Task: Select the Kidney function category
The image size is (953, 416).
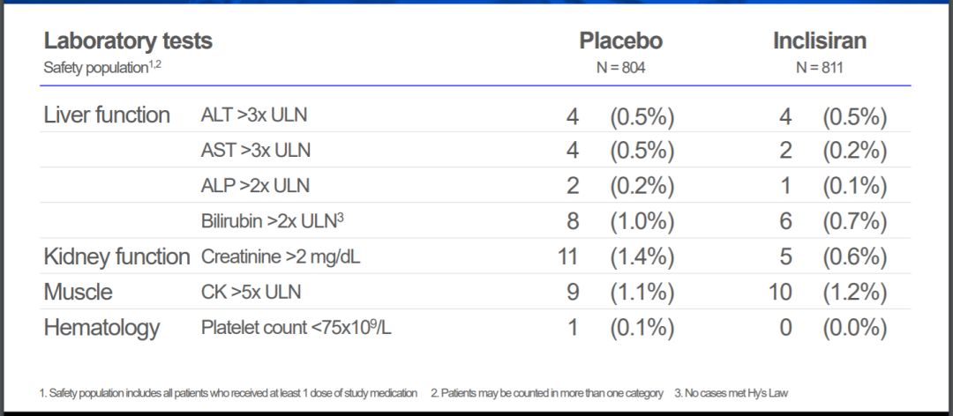Action: tap(116, 256)
